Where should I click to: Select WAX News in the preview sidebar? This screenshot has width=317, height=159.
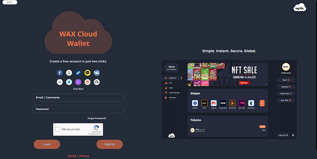(x=170, y=98)
